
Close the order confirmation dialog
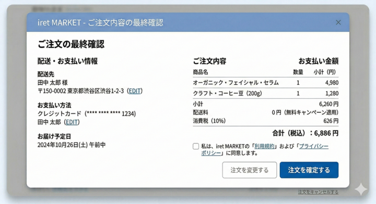[338, 22]
